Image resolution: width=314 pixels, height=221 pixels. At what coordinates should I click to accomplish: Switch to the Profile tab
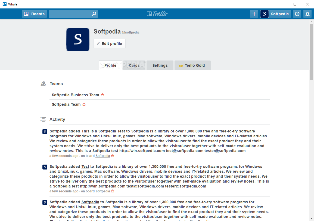click(110, 65)
